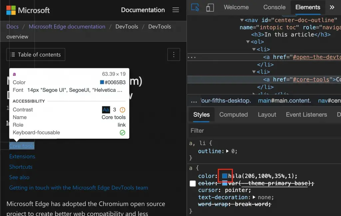Jump to the Shortcuts section link
Screen dimensions: 341x216
(x=21, y=167)
